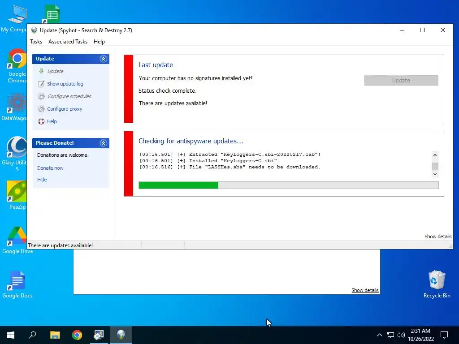Click the Show update log notepad icon

click(x=41, y=84)
